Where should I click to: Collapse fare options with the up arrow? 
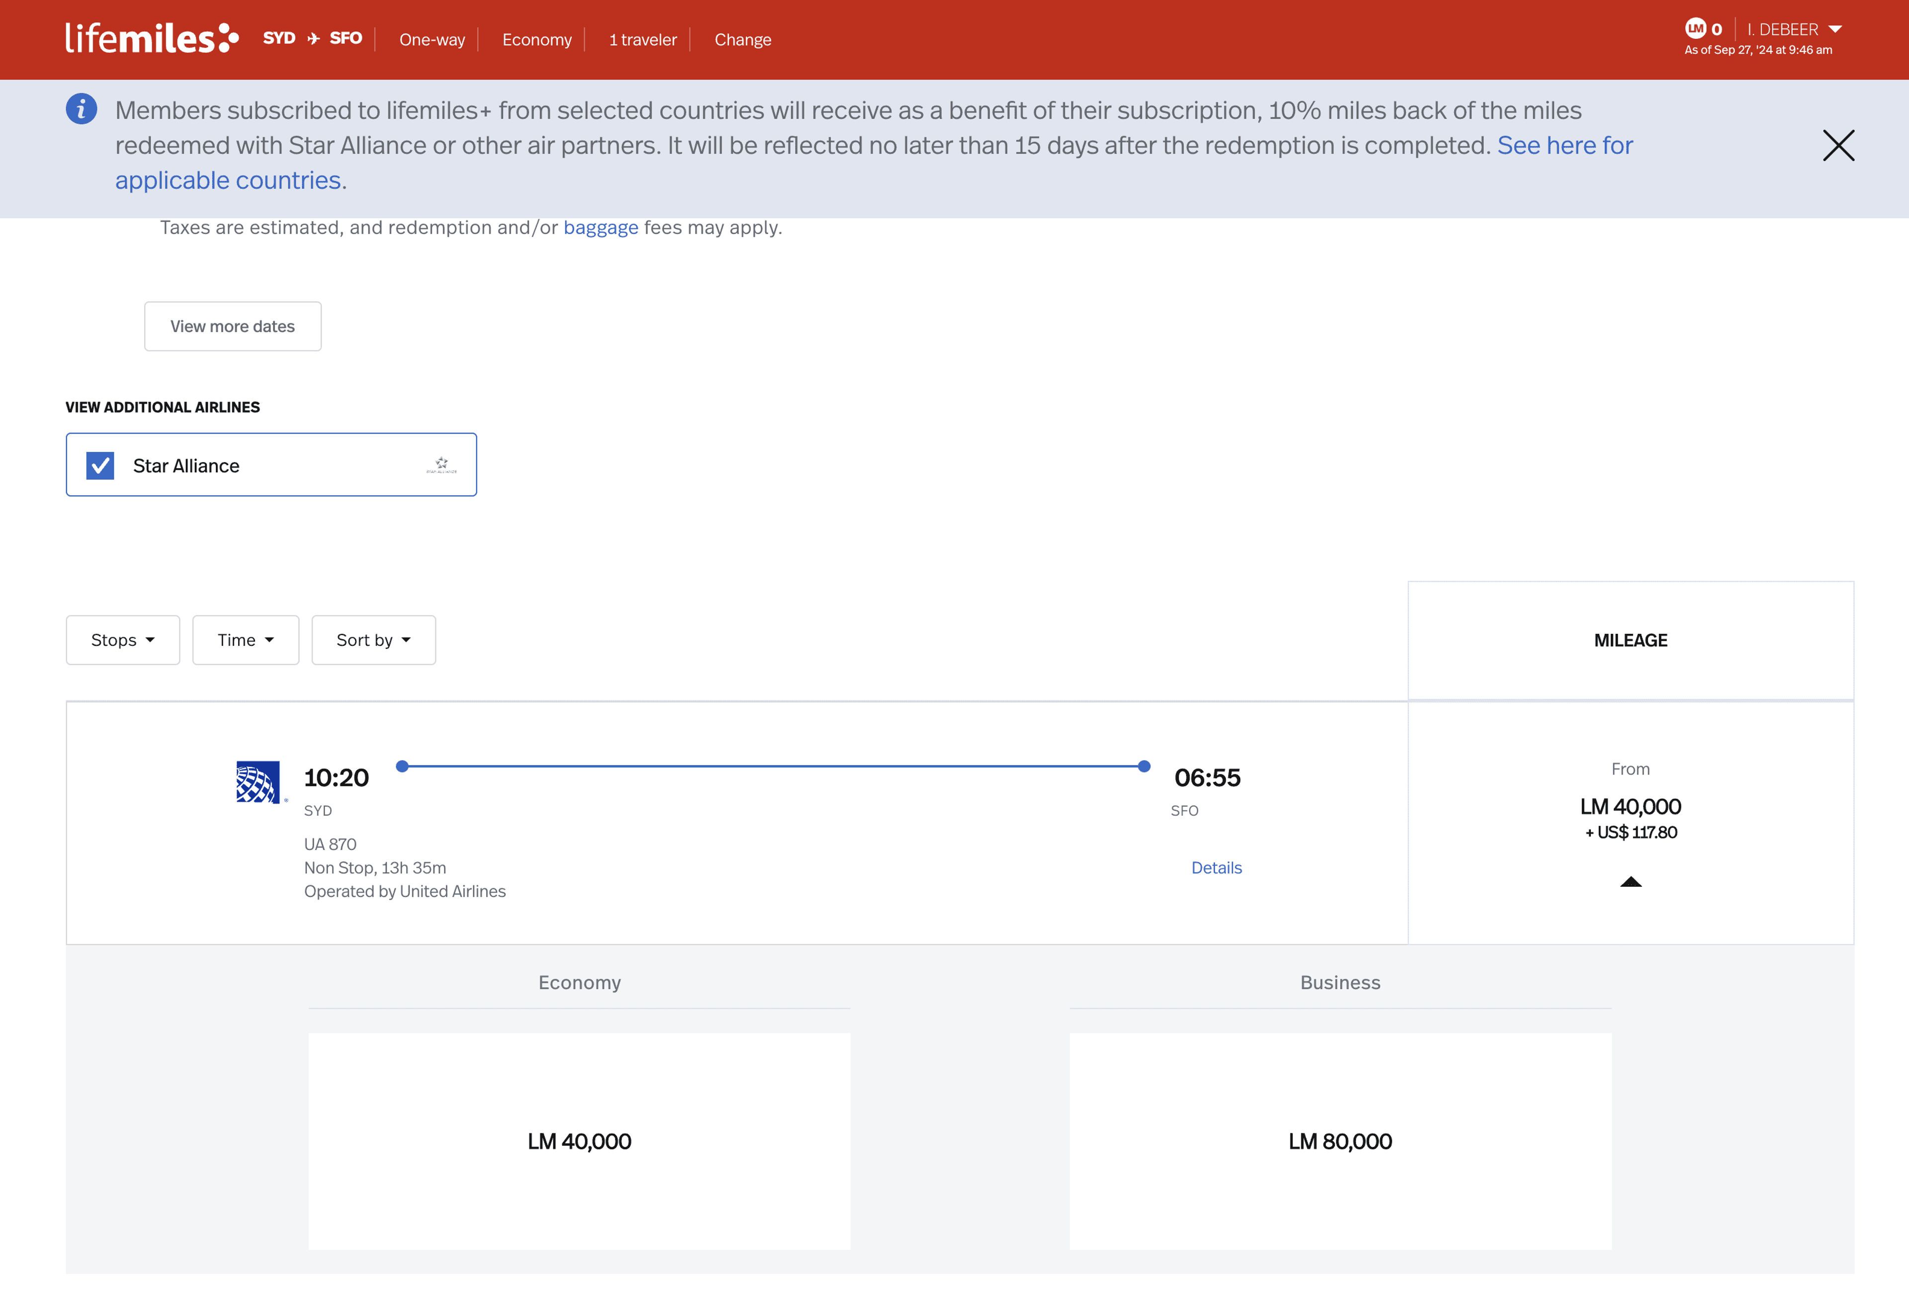point(1631,882)
